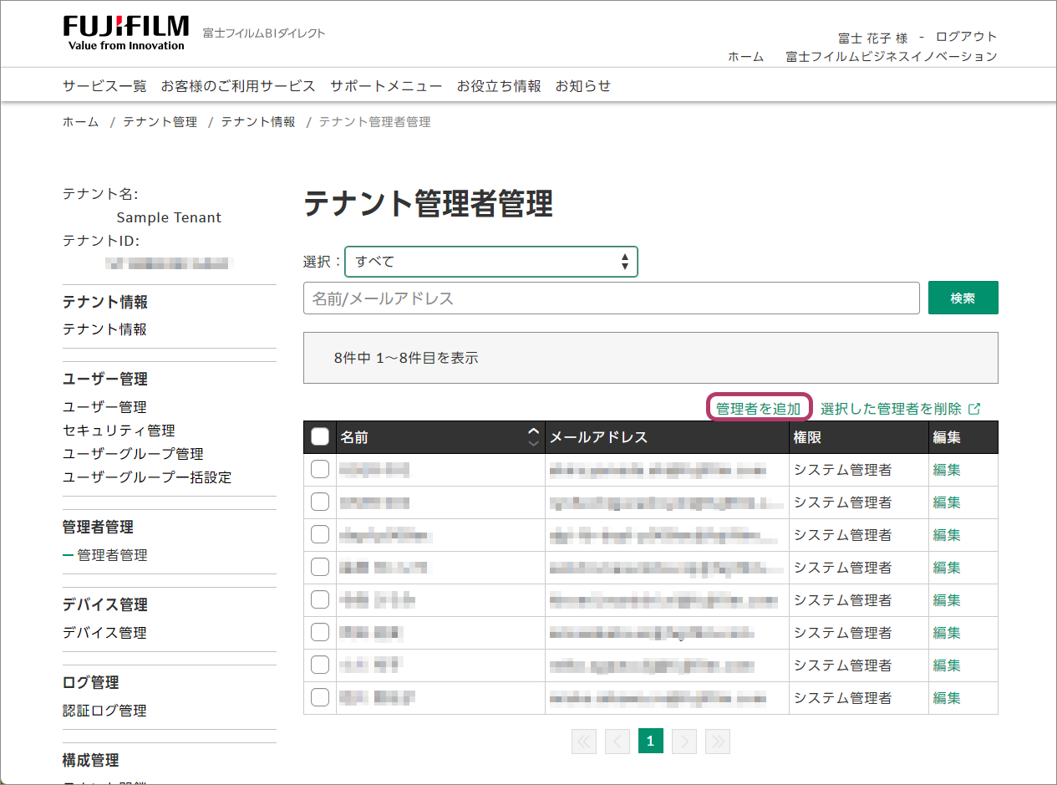Viewport: 1057px width, 785px height.
Task: Open ユーザーグループ一括設定 in the sidebar
Action: (x=147, y=477)
